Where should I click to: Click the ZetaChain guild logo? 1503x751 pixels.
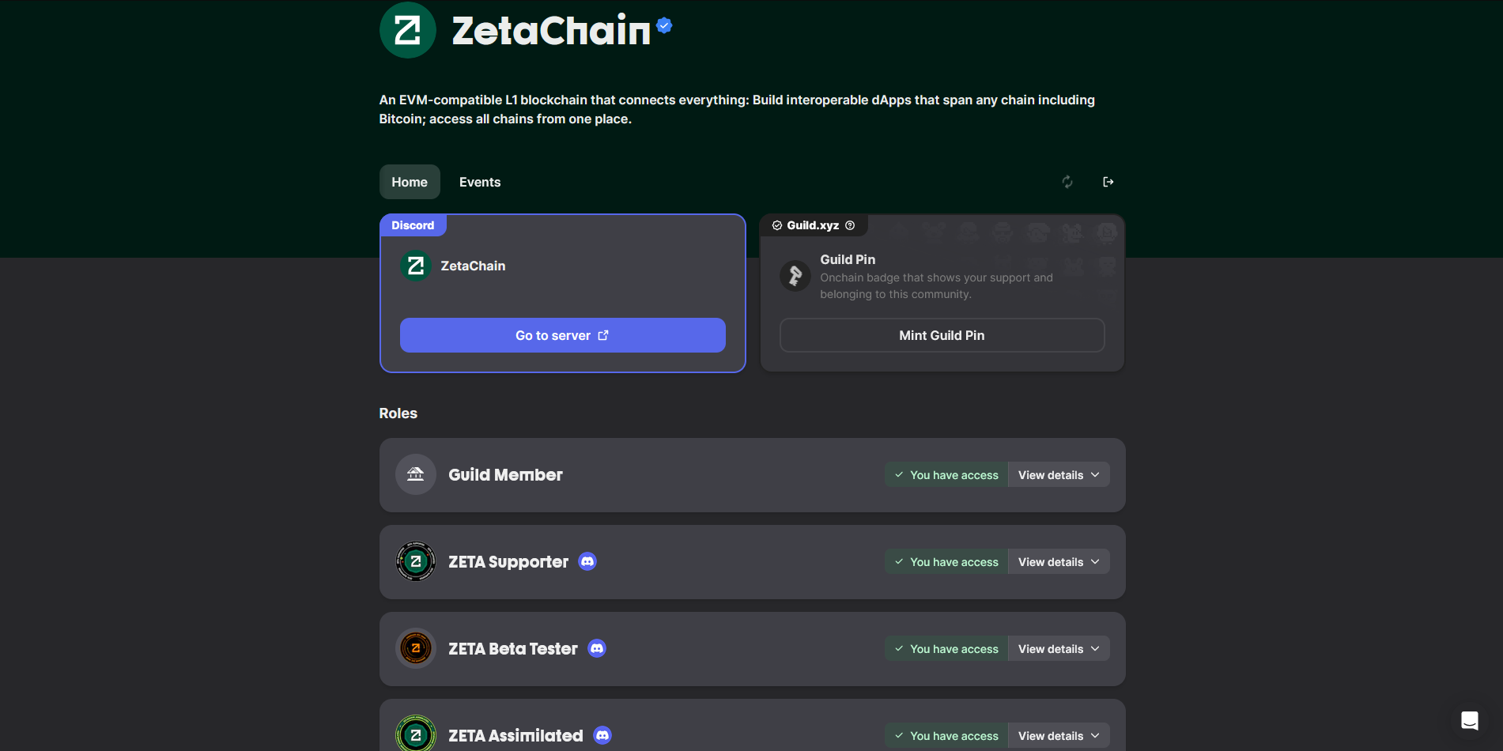click(x=407, y=30)
